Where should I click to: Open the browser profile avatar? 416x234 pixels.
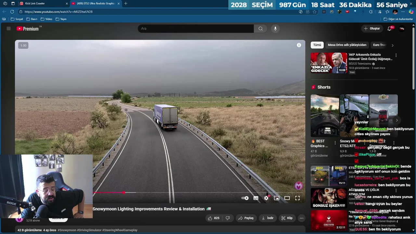(395, 12)
